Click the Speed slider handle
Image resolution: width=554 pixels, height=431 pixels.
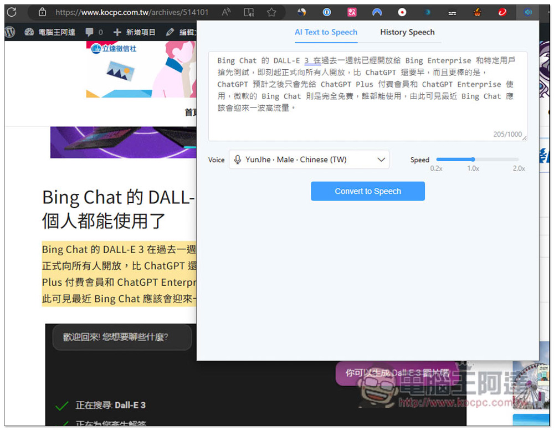473,160
